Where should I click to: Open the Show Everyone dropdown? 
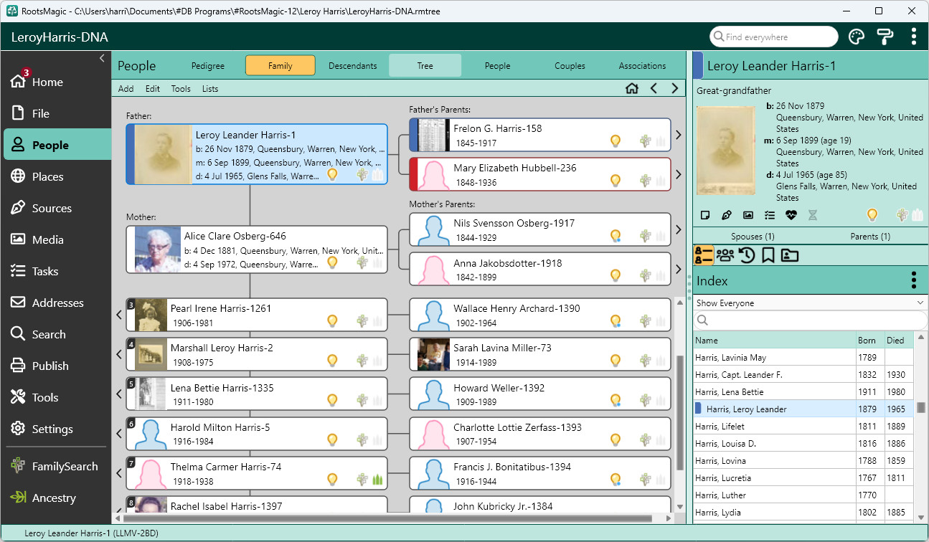(x=810, y=303)
